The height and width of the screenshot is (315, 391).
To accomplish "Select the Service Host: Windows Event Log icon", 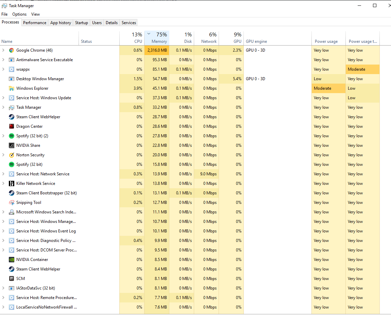I will click(12, 231).
